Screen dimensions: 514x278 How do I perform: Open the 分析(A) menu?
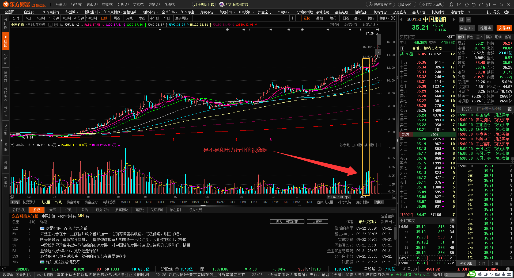[123, 4]
